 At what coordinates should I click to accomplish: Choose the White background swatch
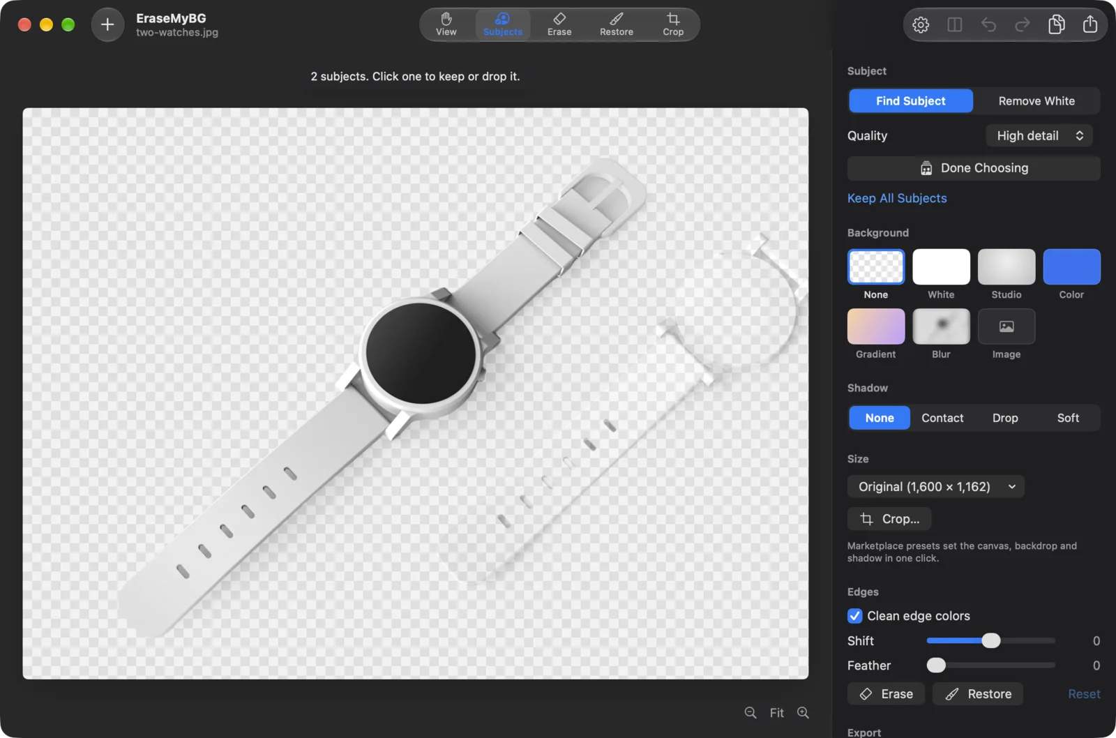point(941,266)
